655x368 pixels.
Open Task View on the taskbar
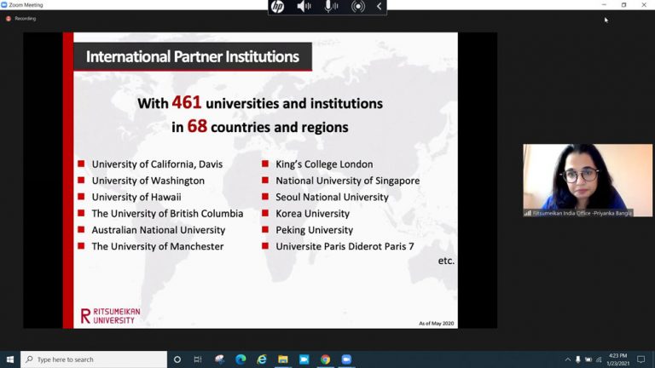(198, 359)
